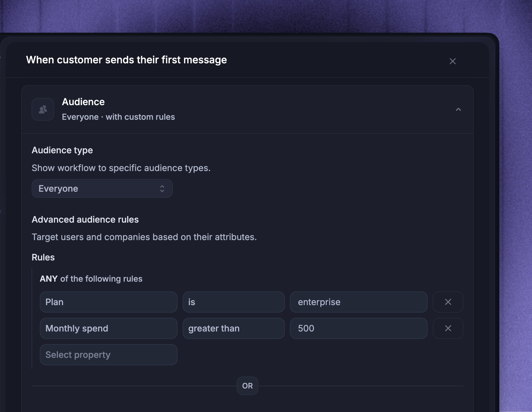Click 'Target users and companies' description text
Screen dimensions: 532x412
pyautogui.click(x=144, y=237)
